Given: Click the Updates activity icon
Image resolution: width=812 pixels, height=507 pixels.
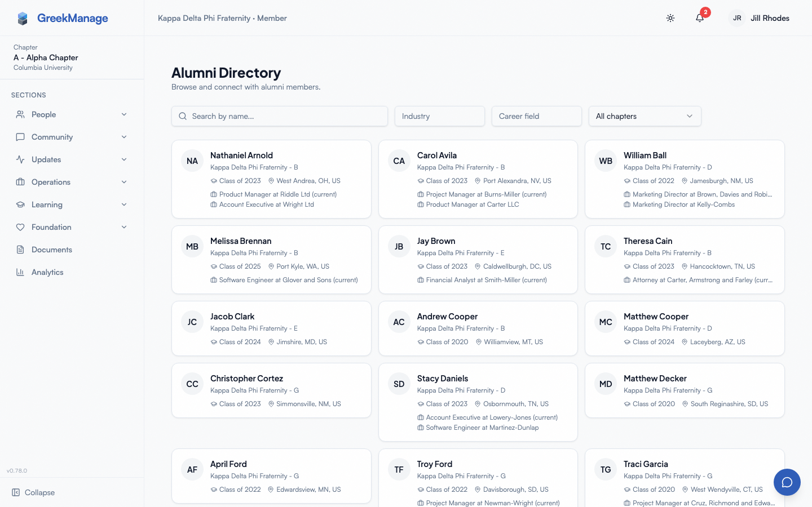Looking at the screenshot, I should [x=20, y=159].
